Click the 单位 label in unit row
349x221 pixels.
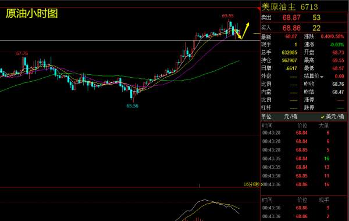[x=266, y=117]
